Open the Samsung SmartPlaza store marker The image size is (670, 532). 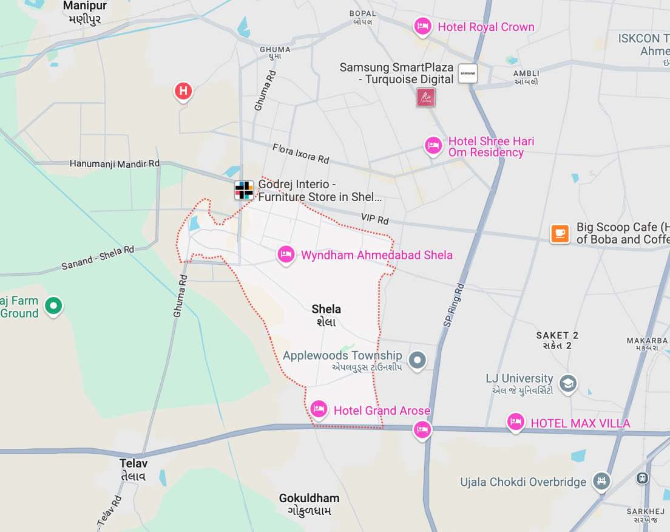[x=468, y=73]
